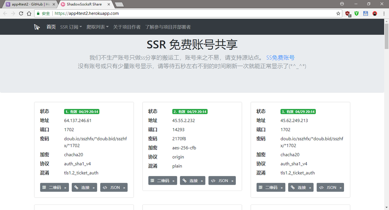Close the app4test2 GitHub tab

(54, 4)
